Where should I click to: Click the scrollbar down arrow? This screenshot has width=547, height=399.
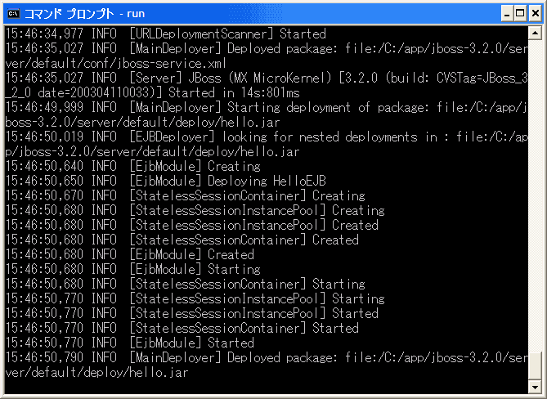535,387
